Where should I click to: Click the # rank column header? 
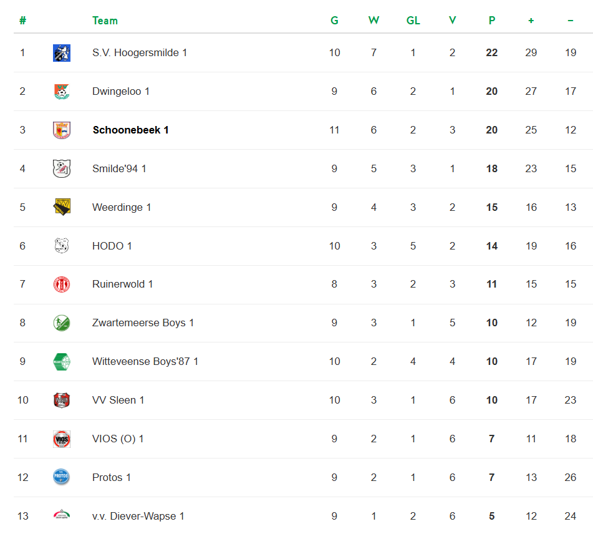[22, 21]
